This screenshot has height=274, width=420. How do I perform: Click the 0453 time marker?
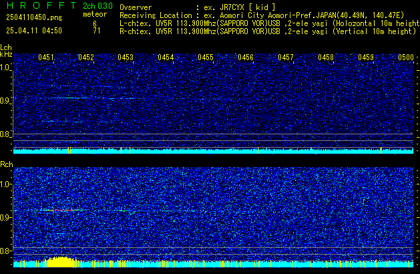coord(126,57)
